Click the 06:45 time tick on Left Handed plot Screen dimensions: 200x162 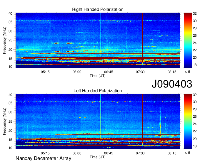(109, 153)
